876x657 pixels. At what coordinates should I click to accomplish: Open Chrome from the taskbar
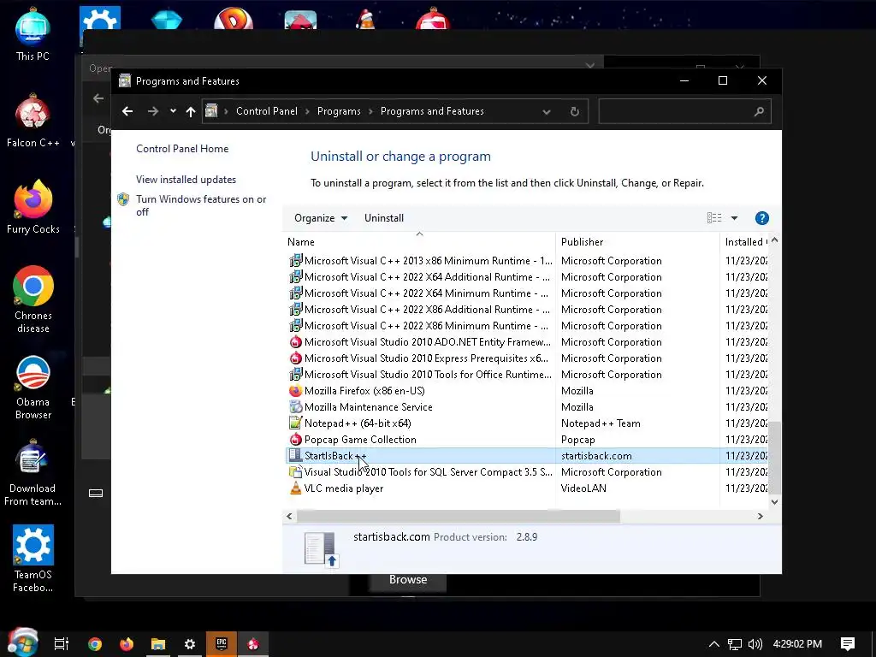coord(95,644)
